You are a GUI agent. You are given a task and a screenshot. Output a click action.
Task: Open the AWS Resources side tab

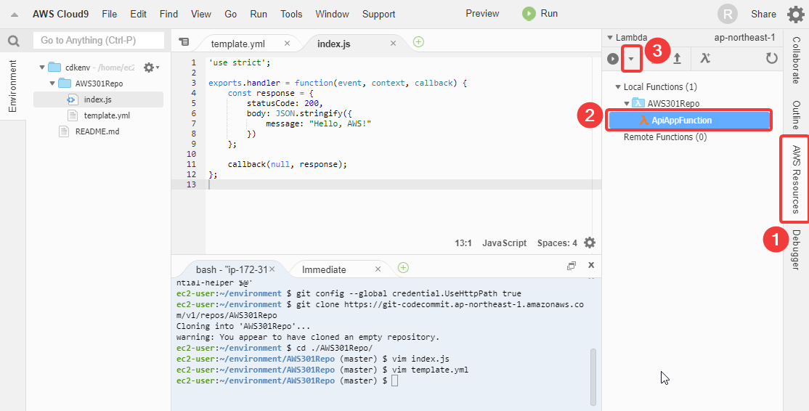pos(796,179)
